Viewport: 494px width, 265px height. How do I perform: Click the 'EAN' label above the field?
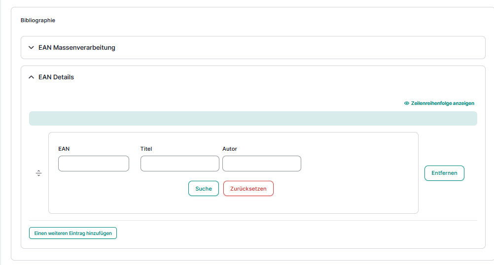tap(64, 149)
